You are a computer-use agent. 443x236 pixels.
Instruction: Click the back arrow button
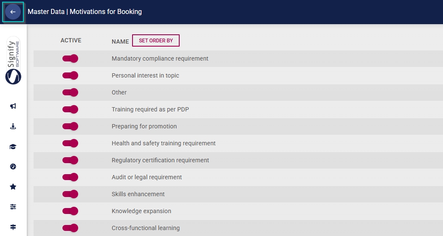[13, 12]
